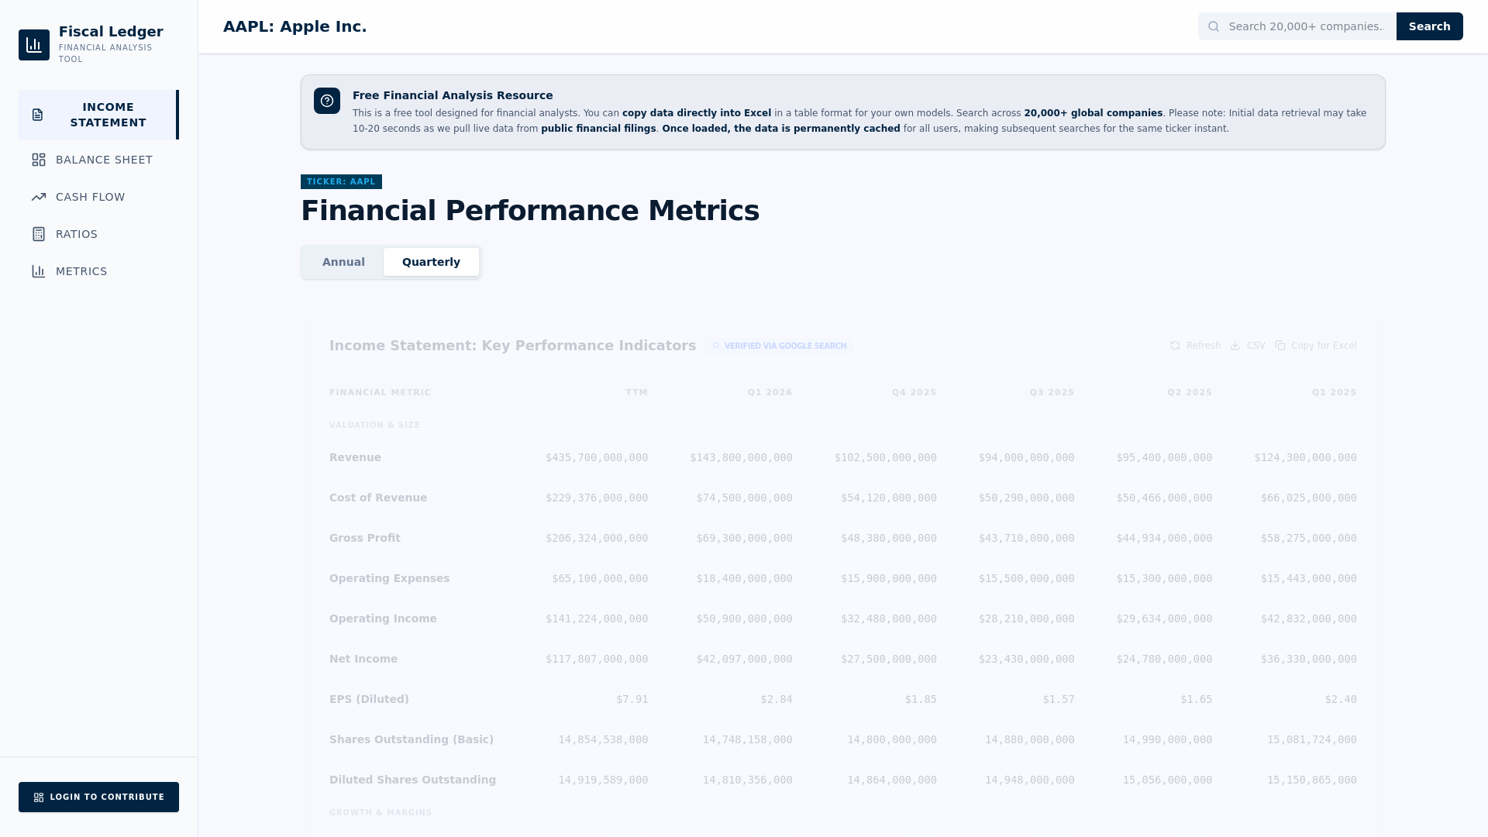
Task: Click the Q4 2025 column header
Action: (914, 392)
